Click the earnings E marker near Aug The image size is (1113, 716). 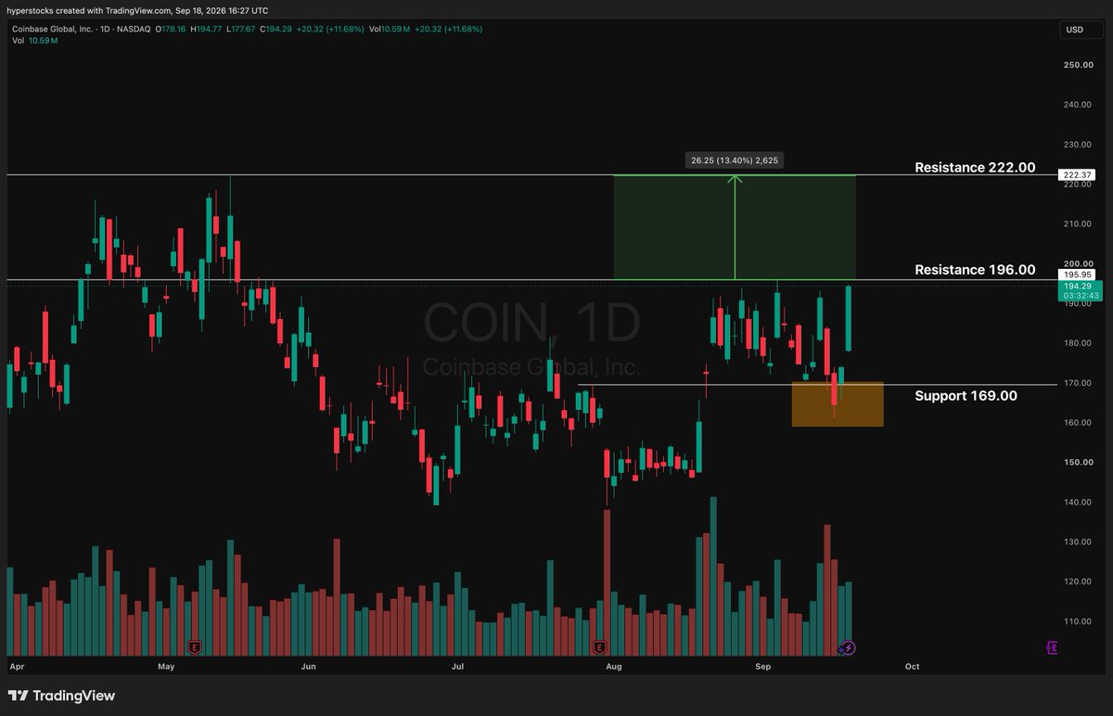click(x=599, y=646)
